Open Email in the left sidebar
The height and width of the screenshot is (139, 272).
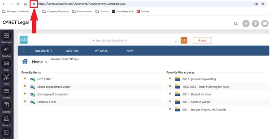click(6, 65)
